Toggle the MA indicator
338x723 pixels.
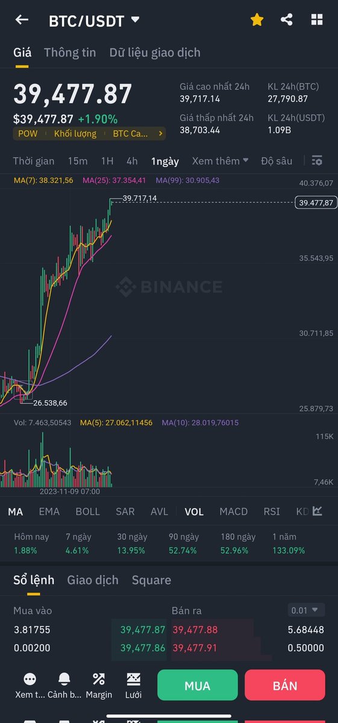pos(16,512)
